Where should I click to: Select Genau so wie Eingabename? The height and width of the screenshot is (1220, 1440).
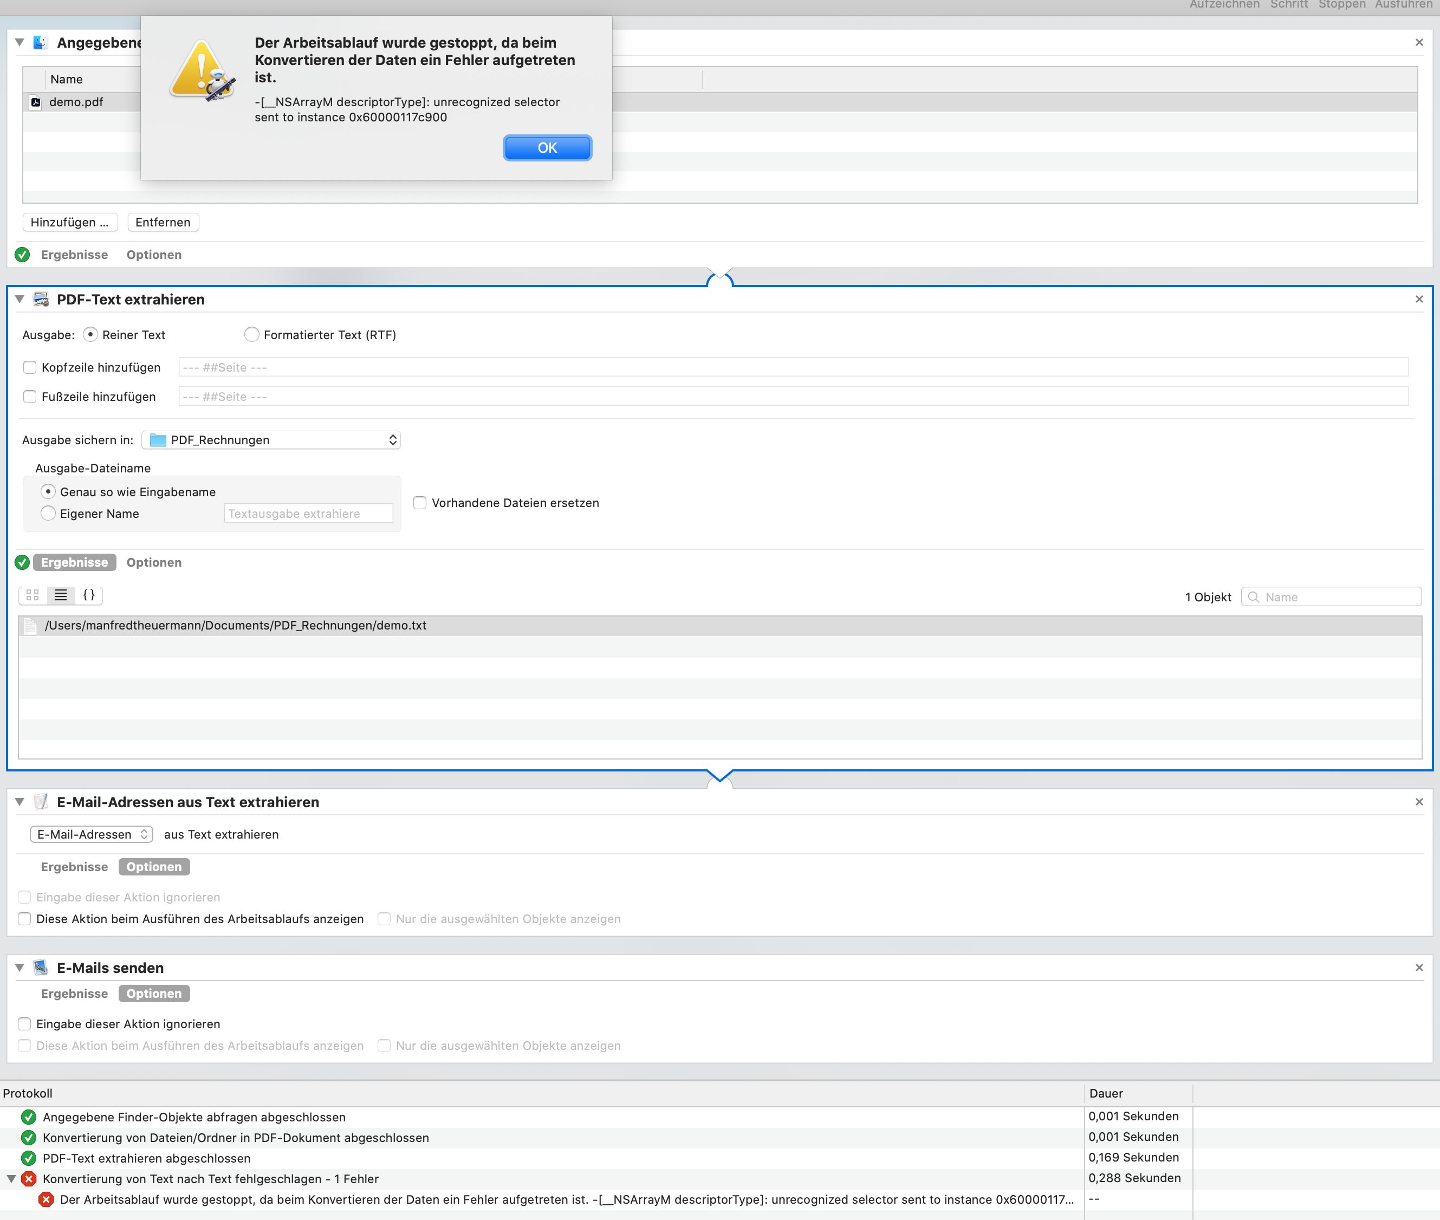coord(48,492)
